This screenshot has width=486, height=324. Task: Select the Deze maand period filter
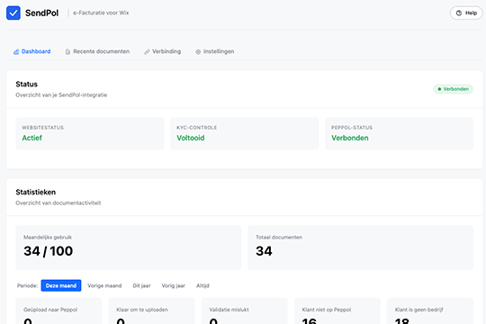[61, 285]
